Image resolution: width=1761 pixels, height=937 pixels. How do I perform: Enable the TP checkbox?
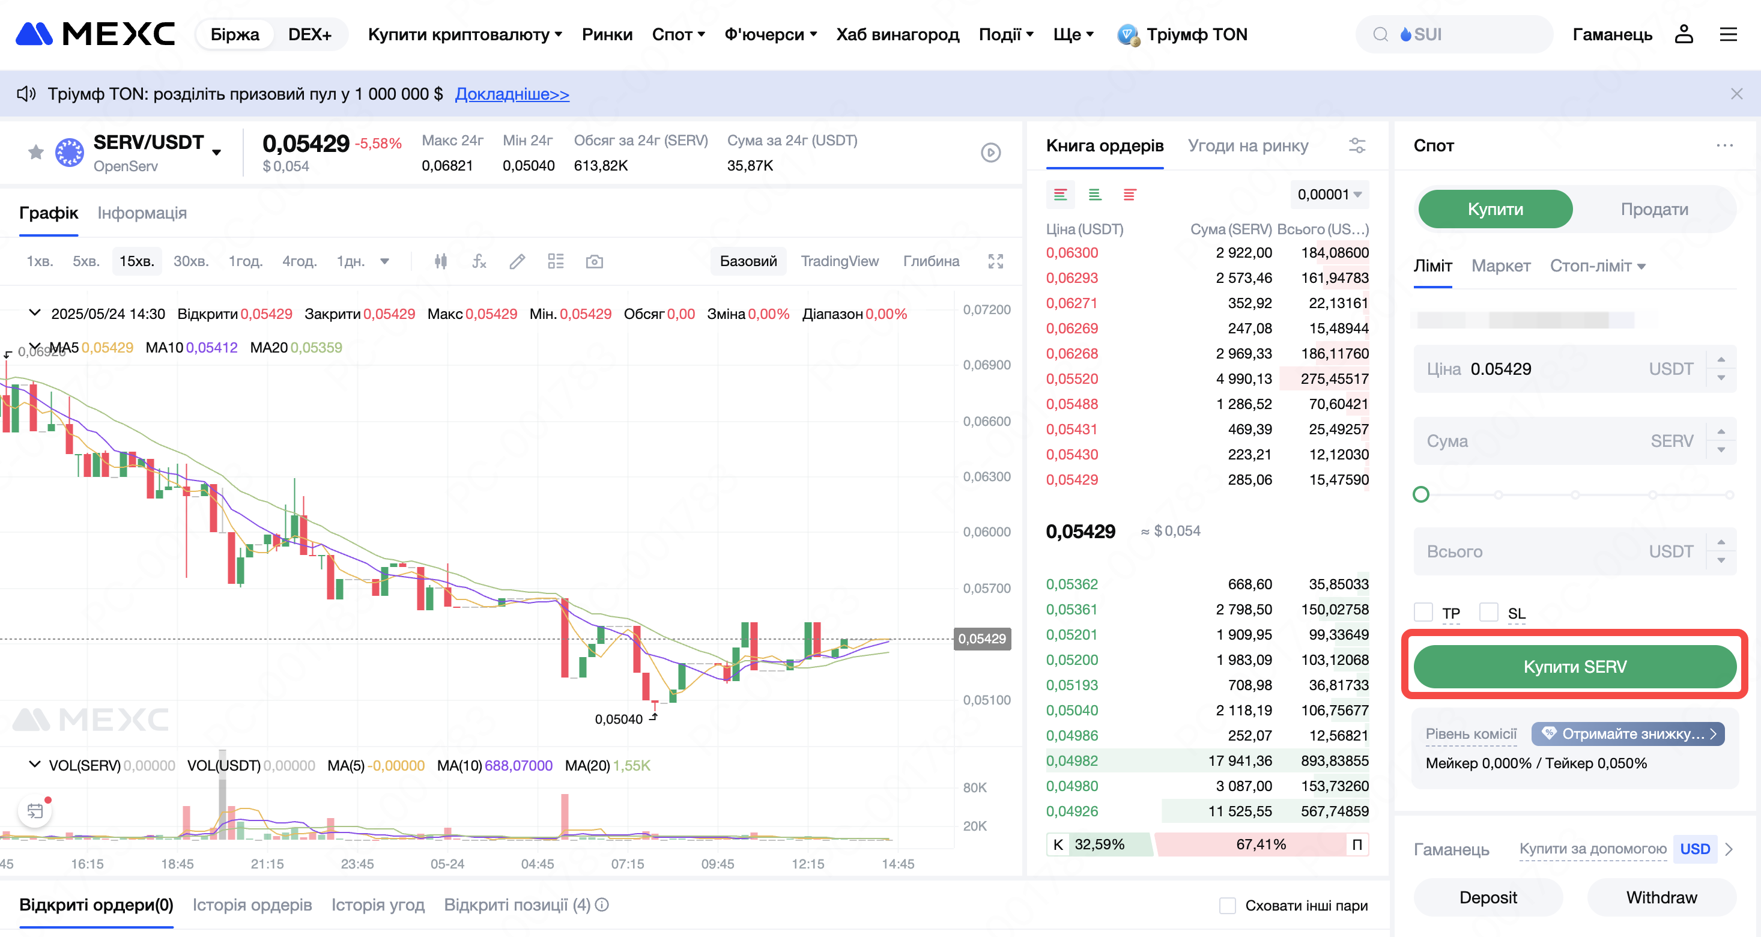pos(1423,611)
